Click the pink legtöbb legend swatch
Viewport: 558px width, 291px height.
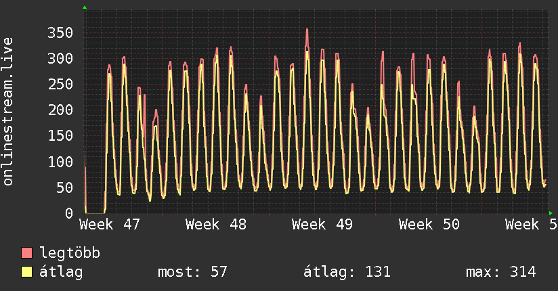tap(26, 252)
